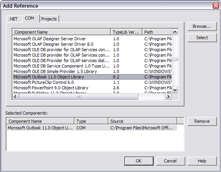
Task: Click the Type header in Selected Components
Action: tap(91, 121)
